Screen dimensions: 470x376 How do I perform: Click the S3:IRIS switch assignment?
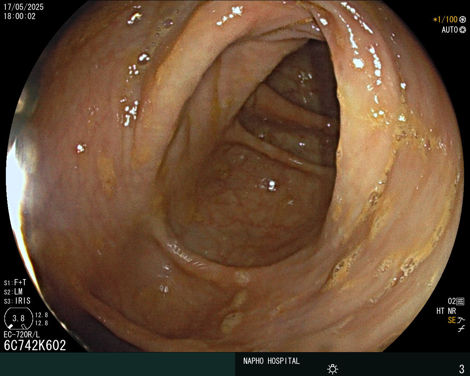point(17,301)
